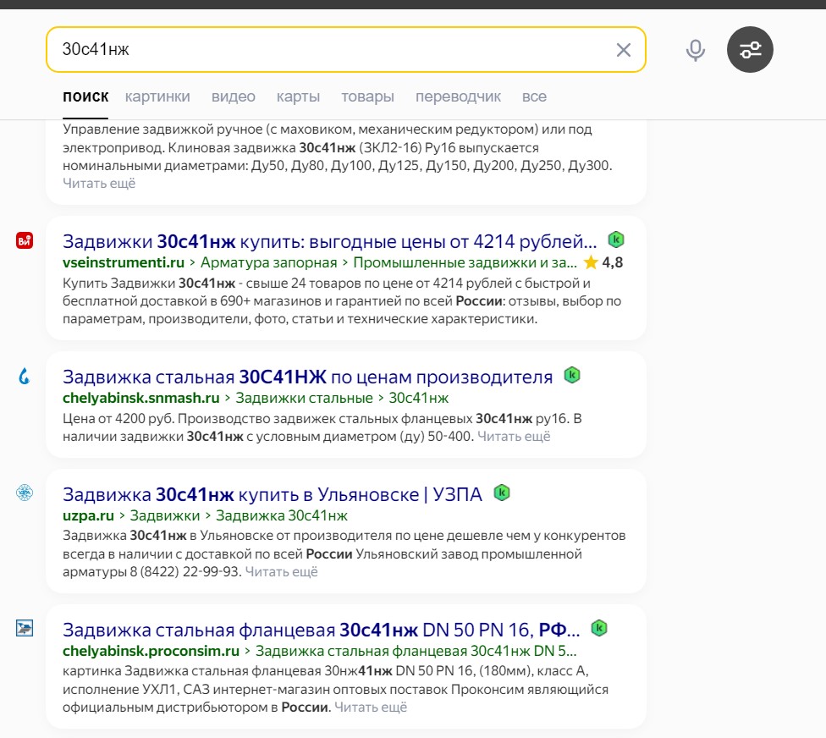Click the proconsim site favicon

(x=25, y=628)
